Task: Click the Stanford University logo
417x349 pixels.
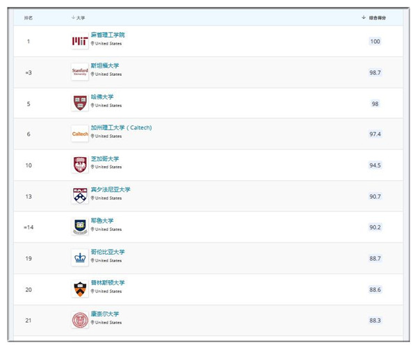Action: click(x=80, y=72)
